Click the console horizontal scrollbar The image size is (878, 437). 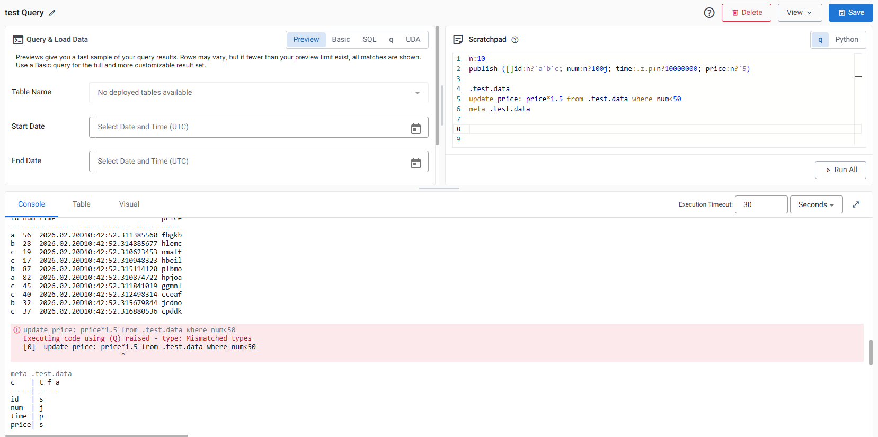click(96, 435)
